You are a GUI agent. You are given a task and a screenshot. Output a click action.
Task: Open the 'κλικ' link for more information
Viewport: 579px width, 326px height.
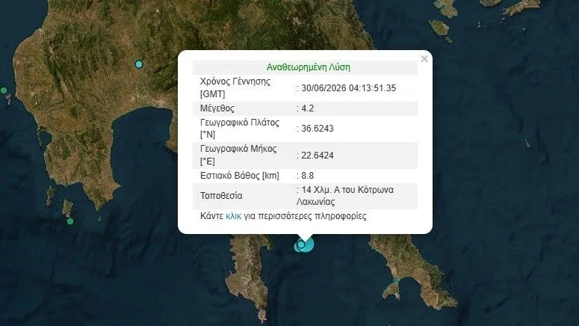(x=233, y=216)
